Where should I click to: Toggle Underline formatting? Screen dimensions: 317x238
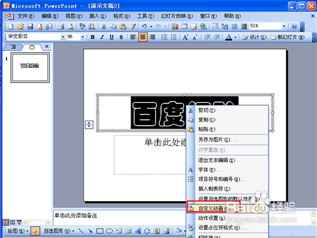112,37
